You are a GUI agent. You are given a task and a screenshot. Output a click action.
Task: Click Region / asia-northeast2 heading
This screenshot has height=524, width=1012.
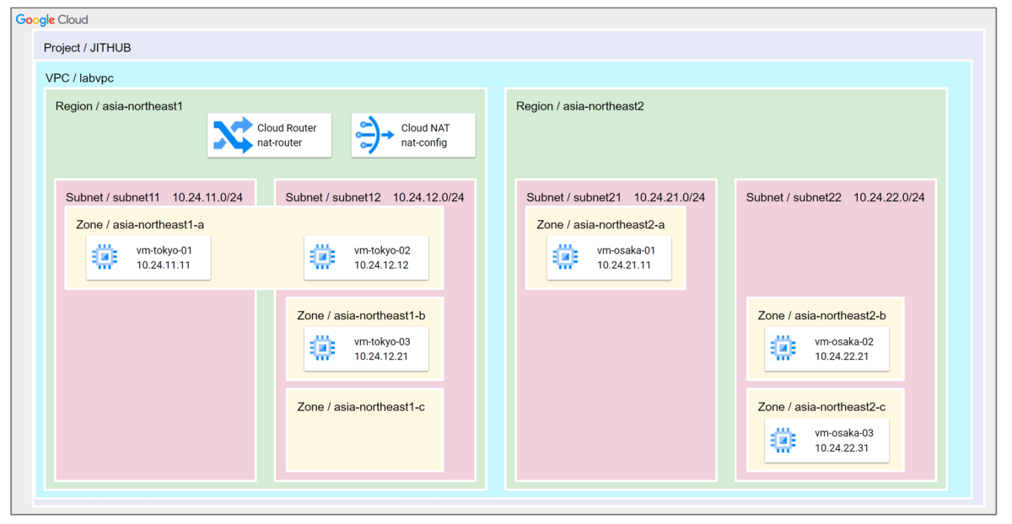579,106
